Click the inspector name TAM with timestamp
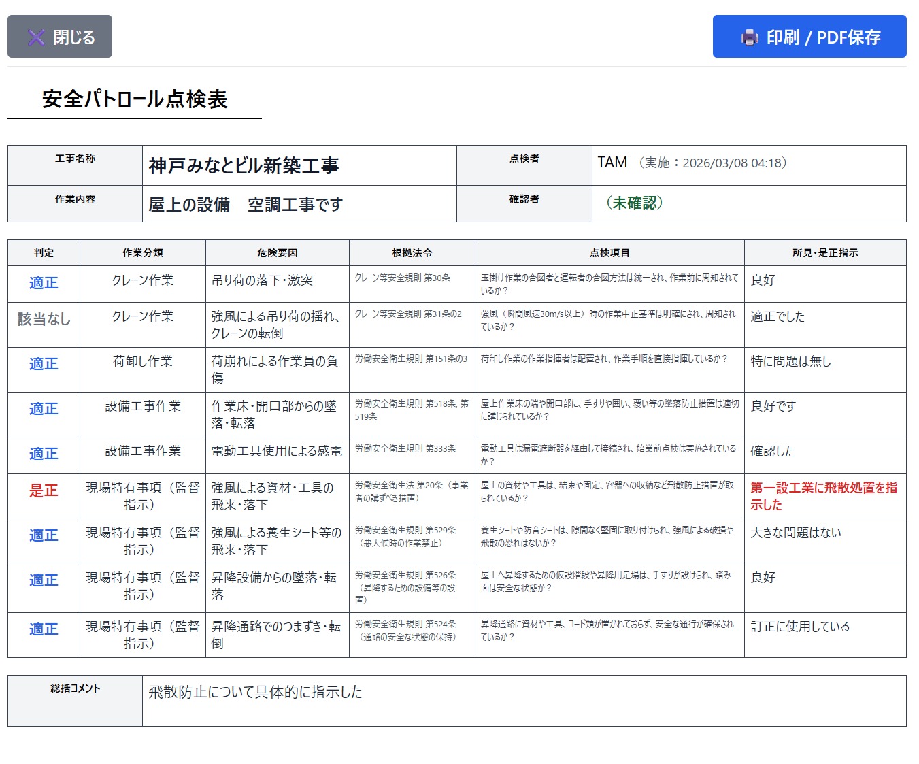919x764 pixels. (x=692, y=163)
